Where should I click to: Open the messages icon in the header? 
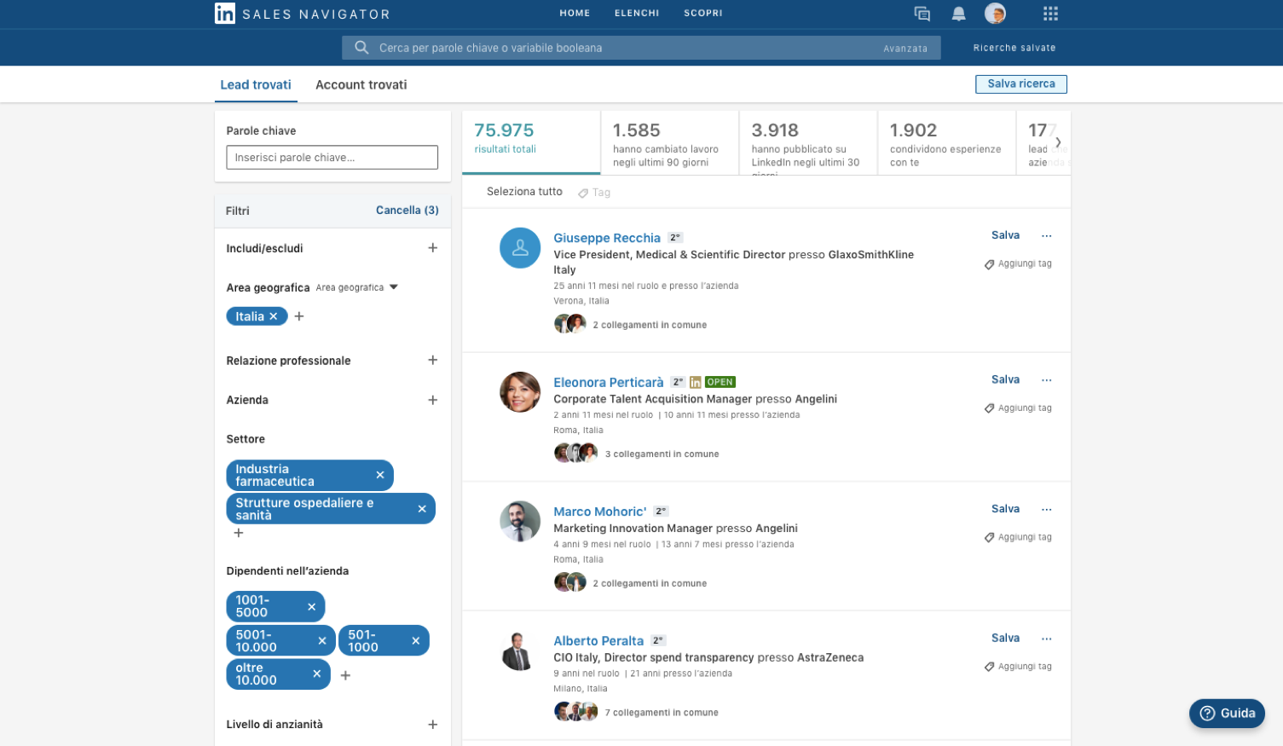pos(922,14)
